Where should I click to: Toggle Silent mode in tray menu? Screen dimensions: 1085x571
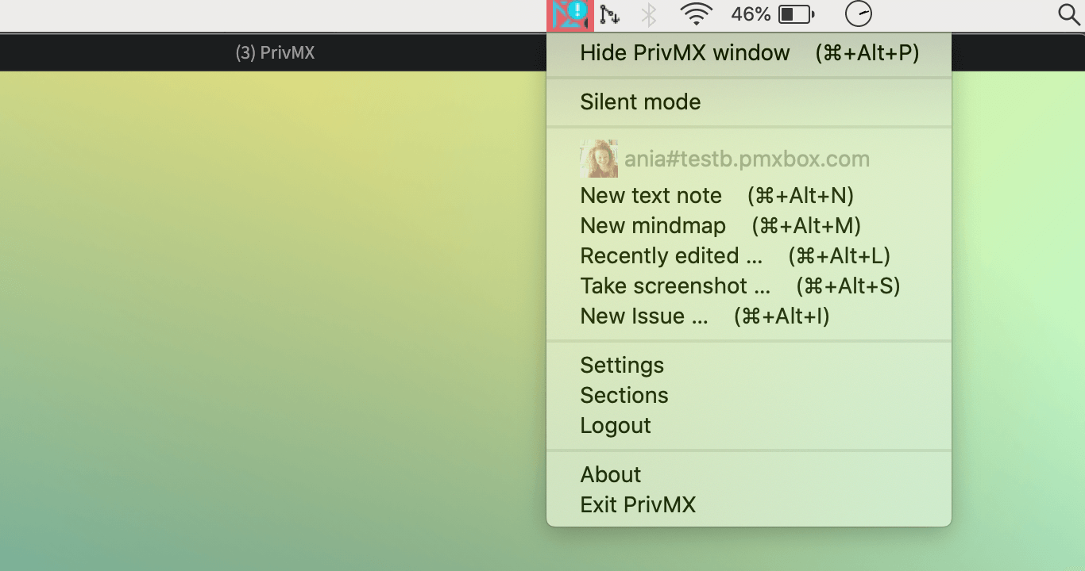[749, 102]
